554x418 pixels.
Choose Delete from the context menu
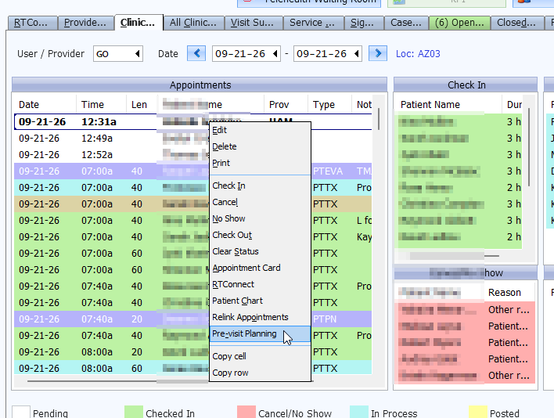tap(260, 146)
